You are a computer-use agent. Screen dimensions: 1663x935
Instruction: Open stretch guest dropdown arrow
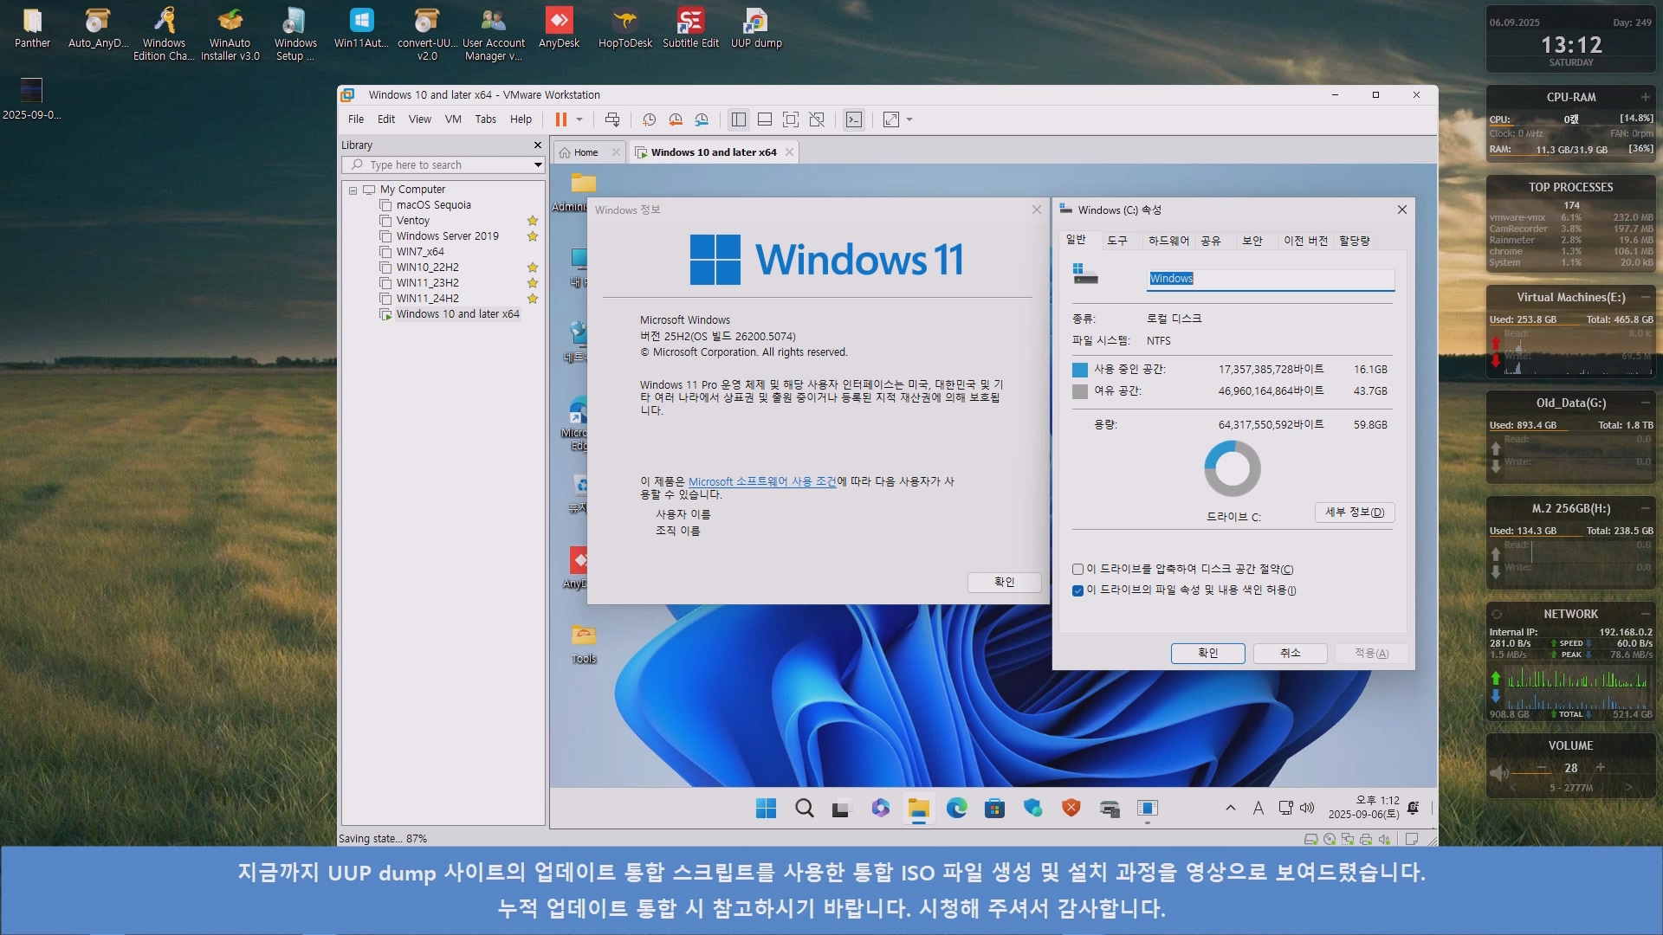[909, 119]
